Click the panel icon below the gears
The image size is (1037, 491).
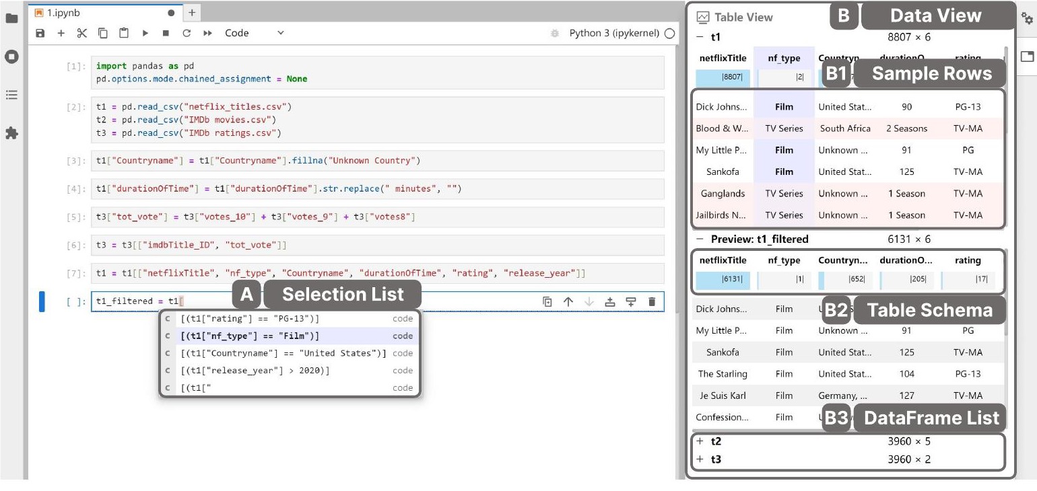coord(1027,56)
